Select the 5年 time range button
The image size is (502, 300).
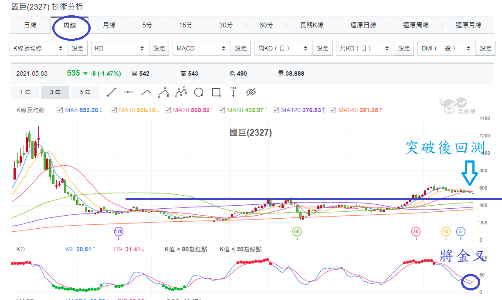click(85, 92)
